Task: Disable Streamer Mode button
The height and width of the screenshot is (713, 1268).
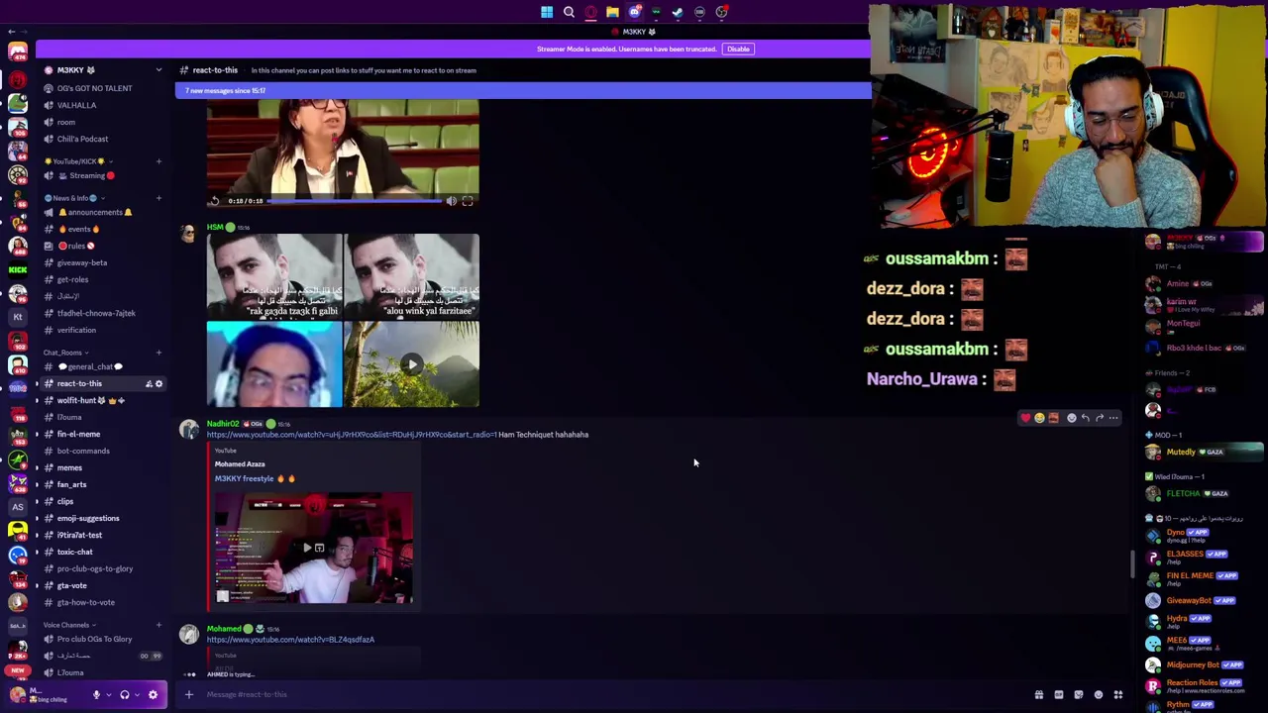Action: (738, 49)
